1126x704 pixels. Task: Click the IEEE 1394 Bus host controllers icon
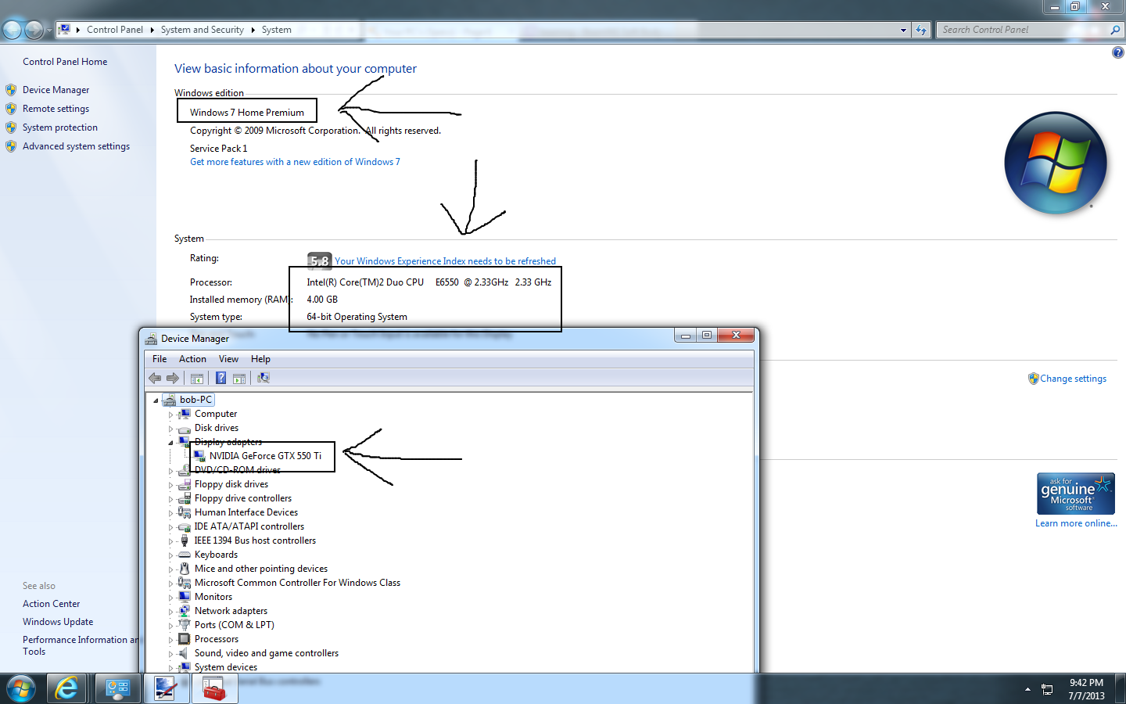185,541
